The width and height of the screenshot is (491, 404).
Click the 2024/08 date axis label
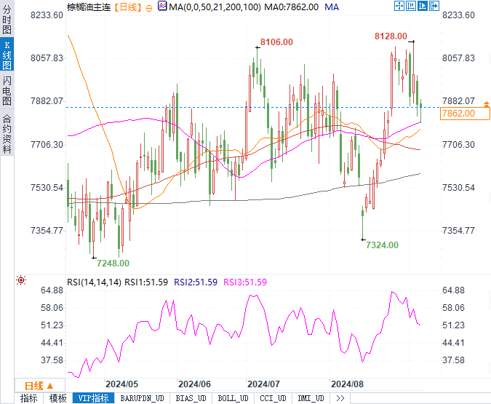click(347, 384)
